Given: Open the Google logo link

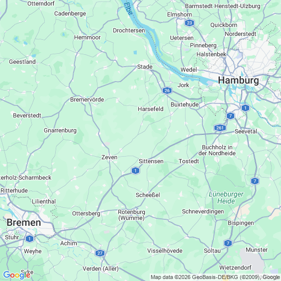Looking at the screenshot, I should pos(17,275).
